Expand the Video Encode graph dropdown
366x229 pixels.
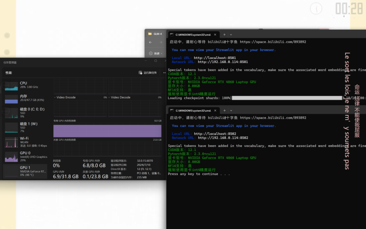click(55, 97)
